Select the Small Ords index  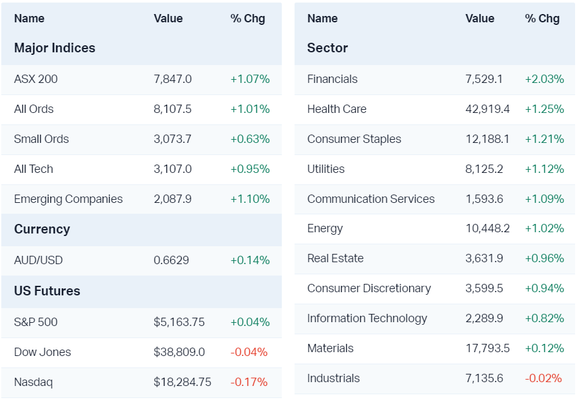[41, 139]
